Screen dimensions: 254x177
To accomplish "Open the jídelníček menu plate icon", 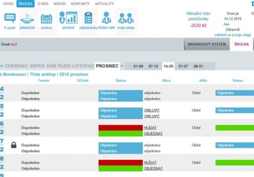I will click(27, 19).
